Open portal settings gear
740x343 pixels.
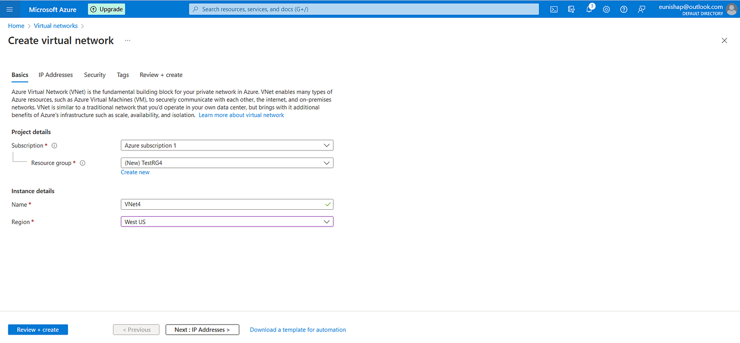tap(606, 9)
